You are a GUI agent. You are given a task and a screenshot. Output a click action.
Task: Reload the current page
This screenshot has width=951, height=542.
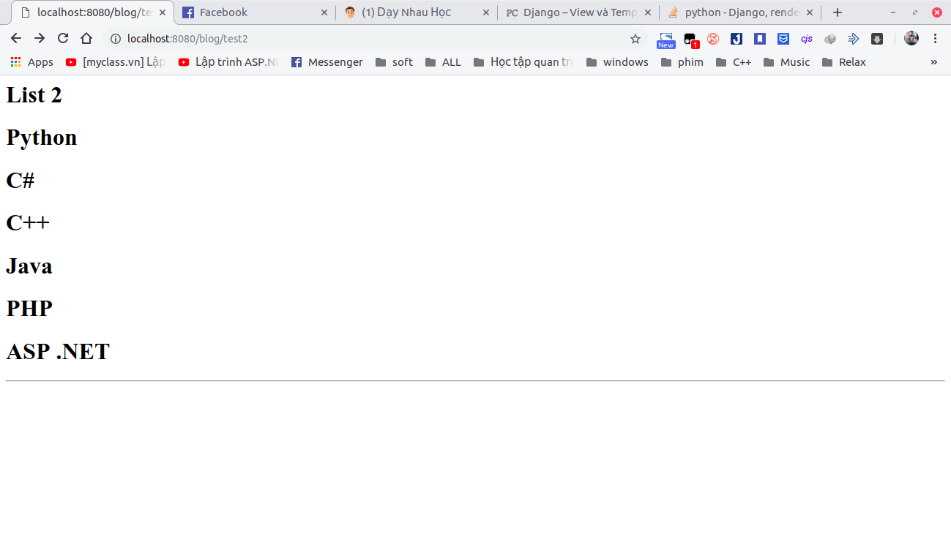point(63,39)
